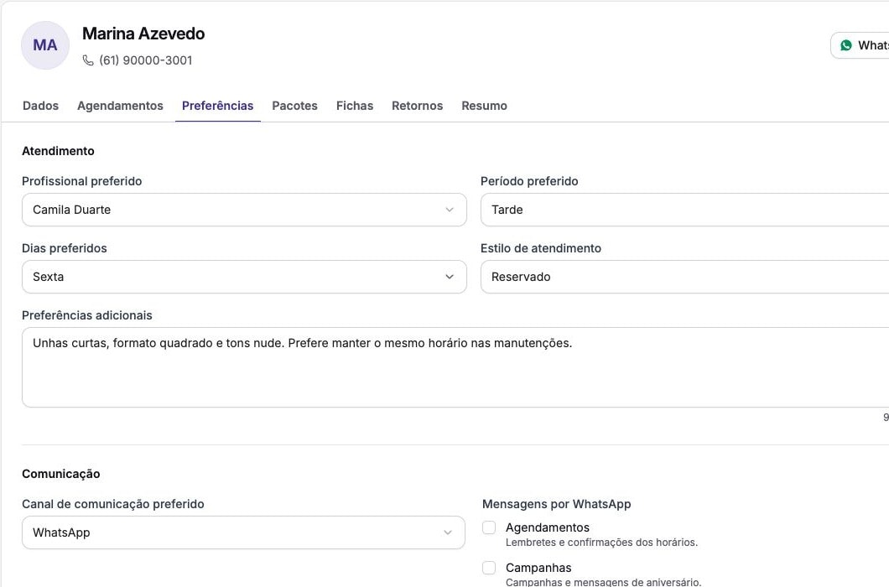889x587 pixels.
Task: Open the Estilo de atendimento dropdown
Action: click(684, 277)
